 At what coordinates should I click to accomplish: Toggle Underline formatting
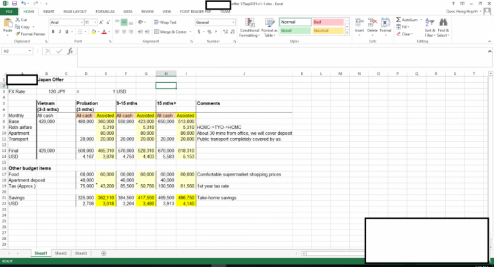[67, 32]
